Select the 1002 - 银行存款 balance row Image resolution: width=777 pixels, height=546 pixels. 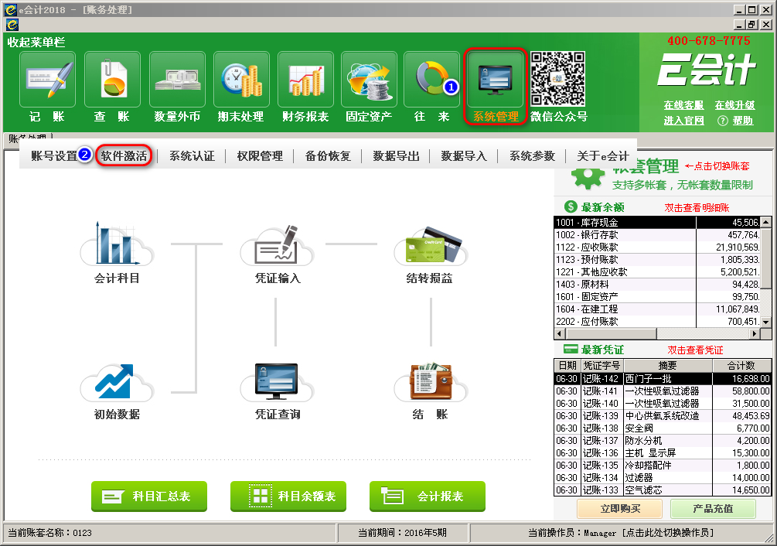tap(657, 235)
